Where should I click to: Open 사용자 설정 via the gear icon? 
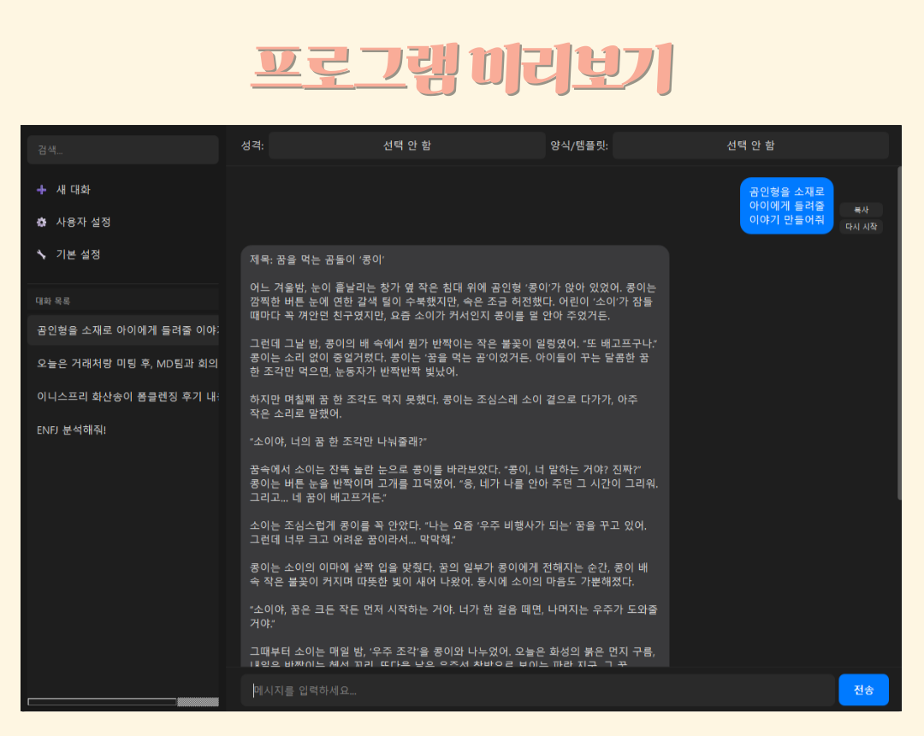point(41,222)
